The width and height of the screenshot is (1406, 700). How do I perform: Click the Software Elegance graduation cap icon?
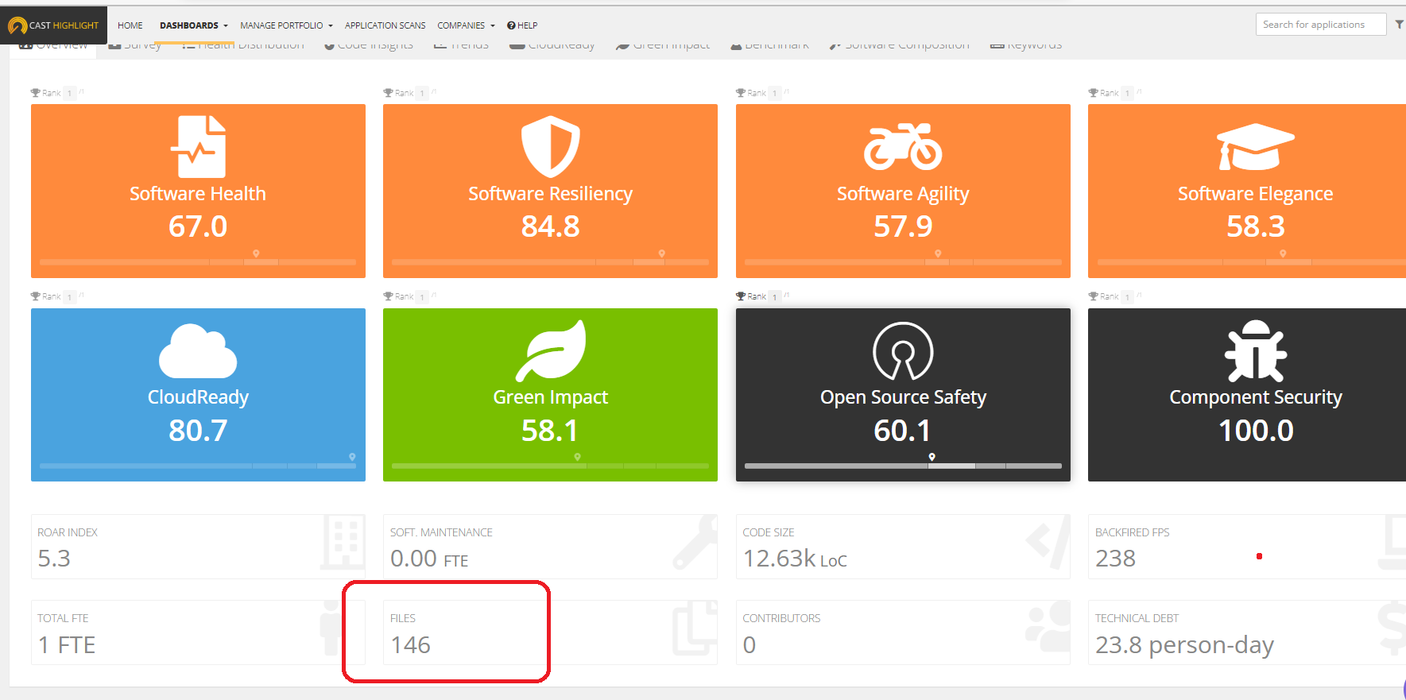click(x=1256, y=147)
